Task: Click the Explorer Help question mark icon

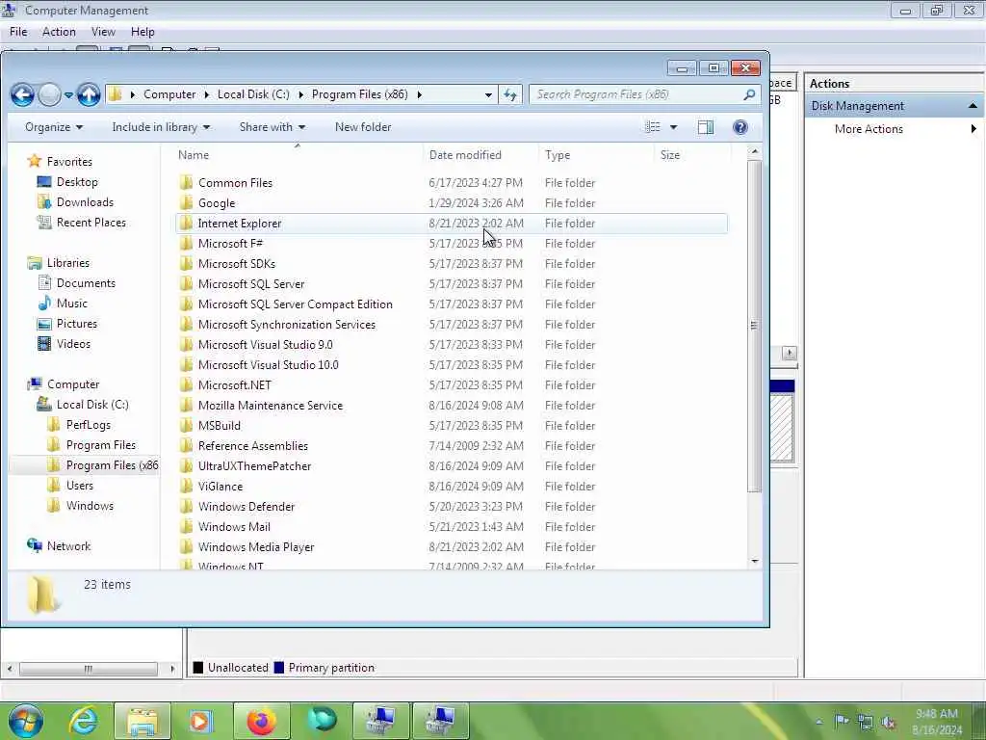Action: tap(740, 127)
